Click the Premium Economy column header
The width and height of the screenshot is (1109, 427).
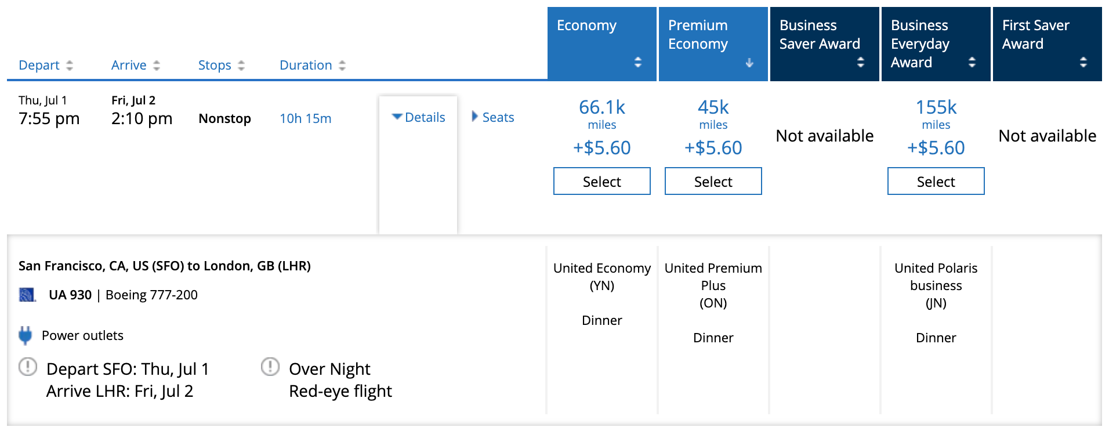coord(698,34)
